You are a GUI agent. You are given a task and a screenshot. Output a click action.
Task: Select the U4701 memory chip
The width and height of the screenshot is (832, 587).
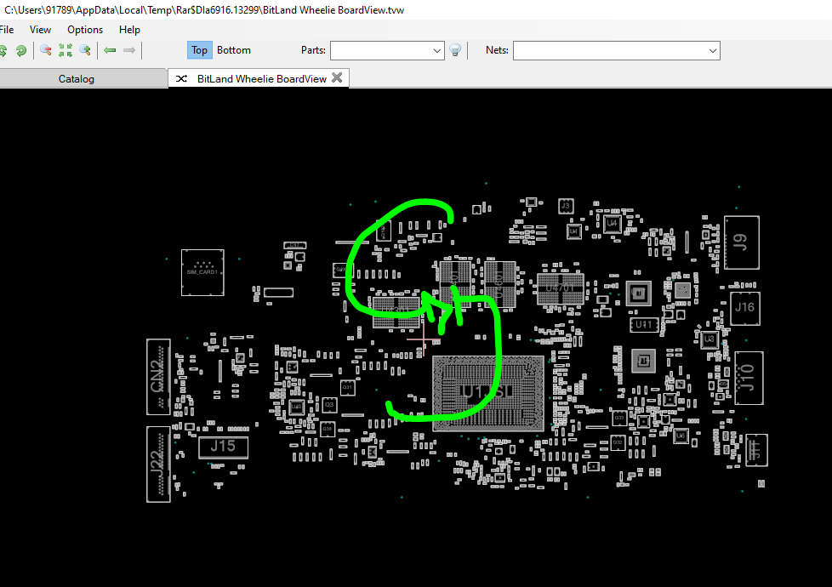click(x=561, y=289)
